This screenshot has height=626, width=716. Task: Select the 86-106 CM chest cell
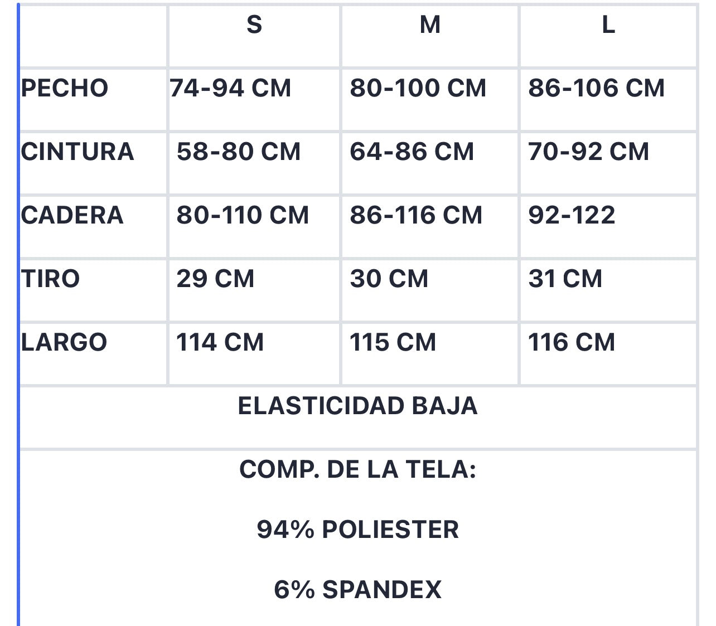[x=597, y=88]
